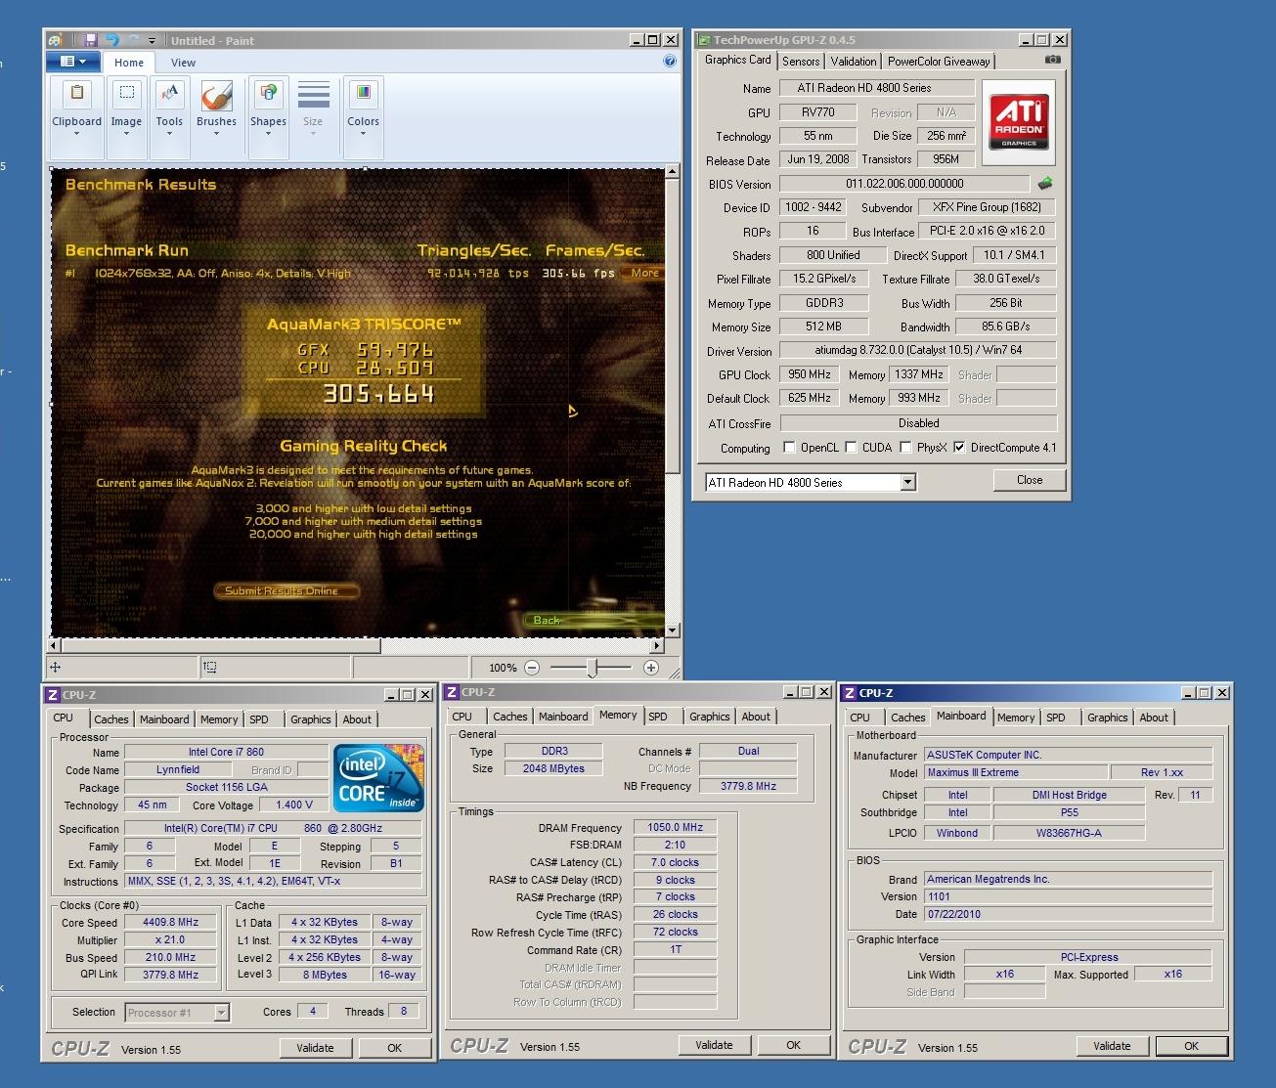This screenshot has width=1276, height=1088.
Task: Click the CAS# Latency 7.0 clocks value
Action: point(675,862)
